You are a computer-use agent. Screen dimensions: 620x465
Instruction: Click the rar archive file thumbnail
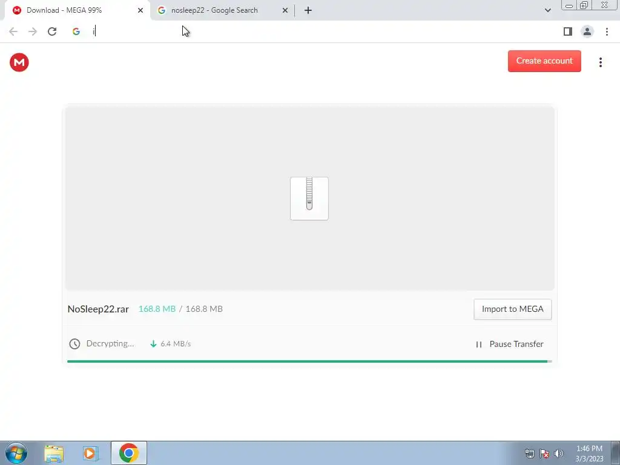point(309,199)
